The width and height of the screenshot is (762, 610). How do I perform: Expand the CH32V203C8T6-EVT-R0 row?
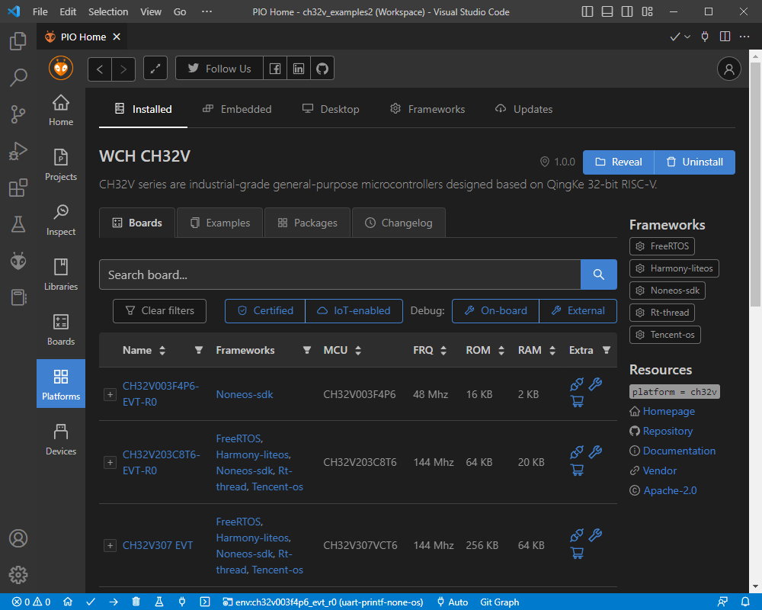(x=110, y=463)
